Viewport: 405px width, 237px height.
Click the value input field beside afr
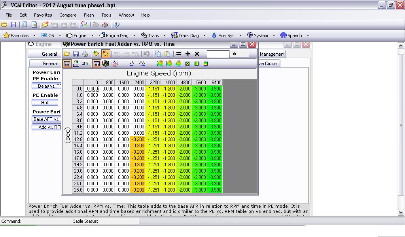click(218, 54)
